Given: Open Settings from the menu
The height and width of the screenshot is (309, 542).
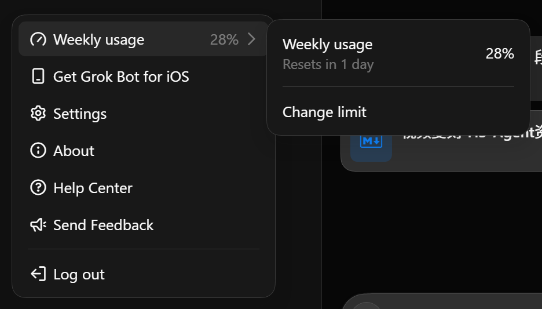Looking at the screenshot, I should coord(144,114).
